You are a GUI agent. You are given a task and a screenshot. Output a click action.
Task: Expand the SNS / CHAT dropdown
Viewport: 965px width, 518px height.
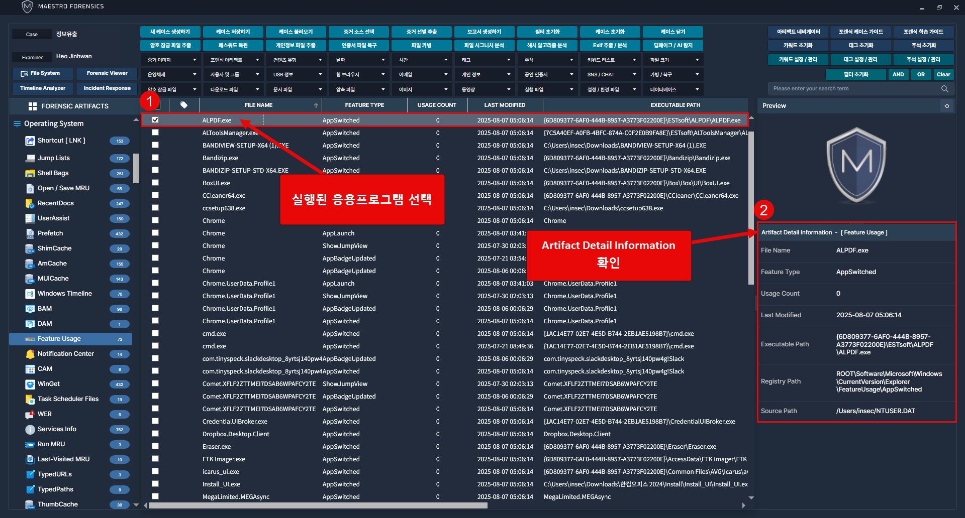611,74
